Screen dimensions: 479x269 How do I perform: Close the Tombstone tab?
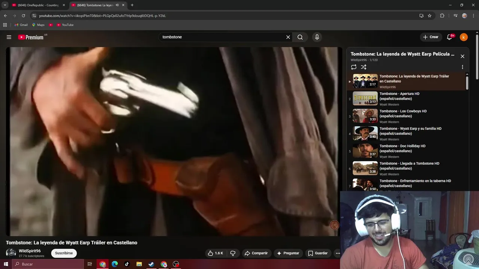[123, 5]
